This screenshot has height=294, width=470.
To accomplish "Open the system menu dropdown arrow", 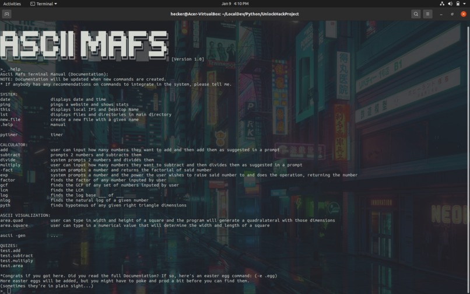I will [465, 3].
